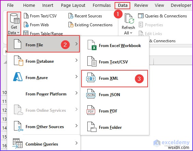Click the From File page icon
193x151 pixels.
pos(17,44)
